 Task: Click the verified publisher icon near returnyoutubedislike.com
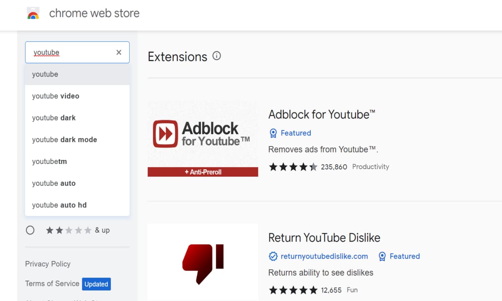tap(273, 256)
